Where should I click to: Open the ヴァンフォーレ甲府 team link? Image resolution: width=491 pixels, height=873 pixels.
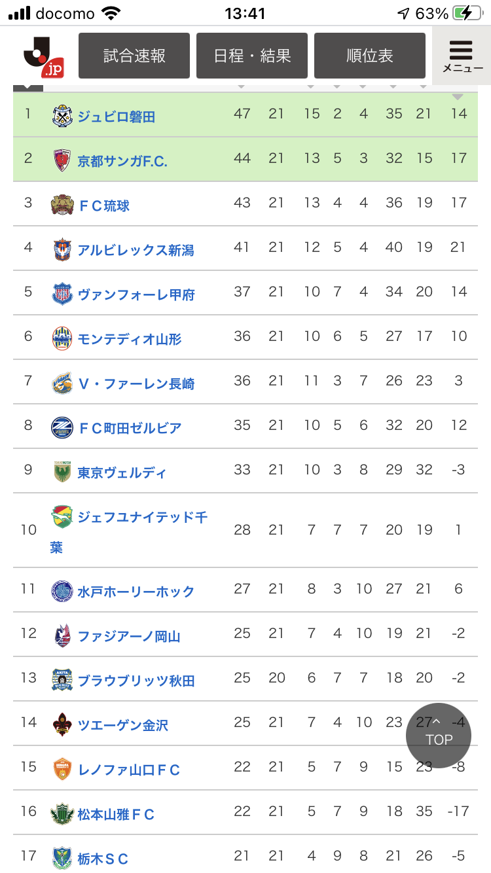[x=136, y=294]
